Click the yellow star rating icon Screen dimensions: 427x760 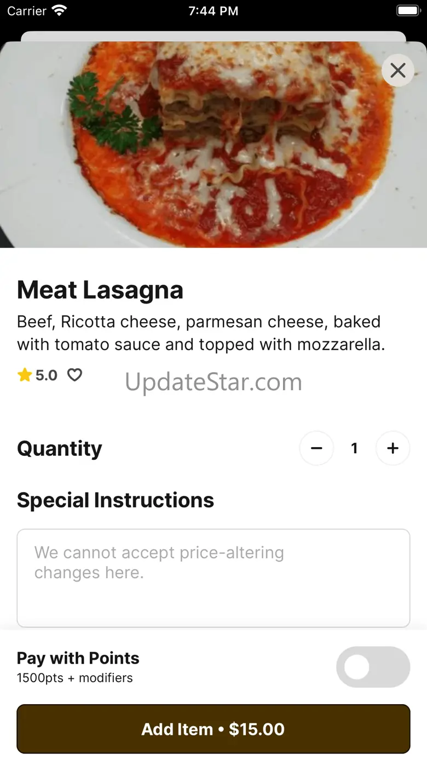coord(25,375)
